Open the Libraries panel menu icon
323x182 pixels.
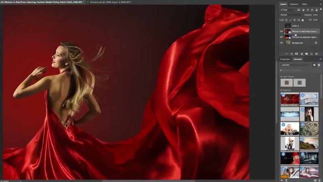click(x=321, y=59)
